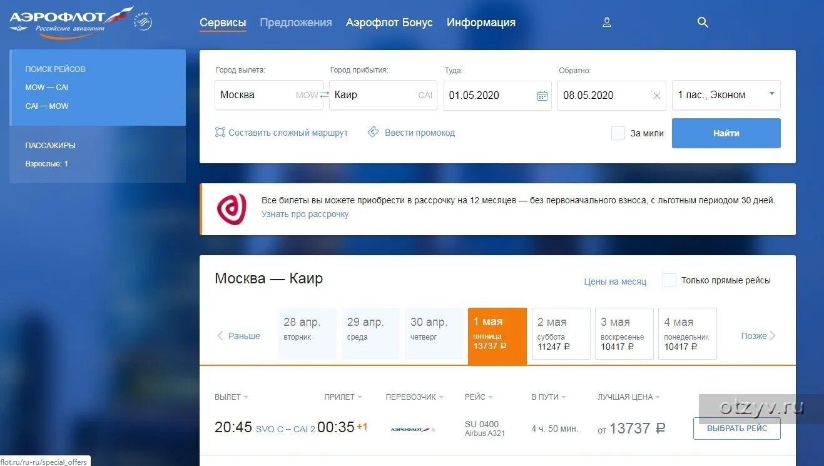Click the arrival city field Каир
Screen dimensions: 824x466
tap(383, 95)
